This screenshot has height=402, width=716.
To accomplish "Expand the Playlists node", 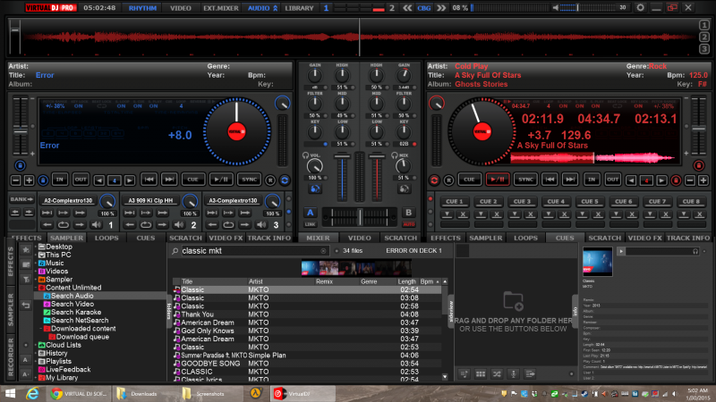I will 36,362.
